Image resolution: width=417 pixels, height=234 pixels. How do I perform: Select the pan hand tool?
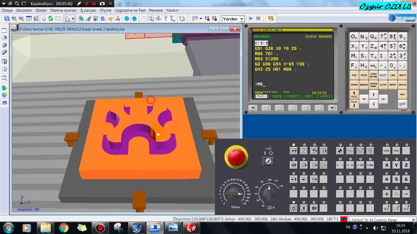tap(43, 19)
